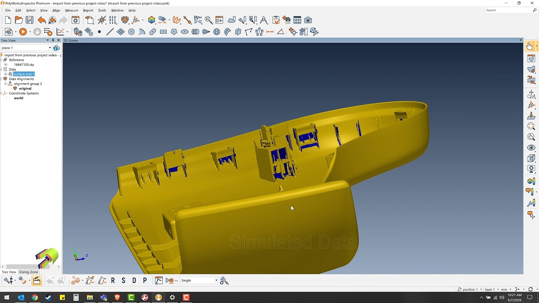
Task: Select the Reference branch in tree
Action: pyautogui.click(x=16, y=60)
